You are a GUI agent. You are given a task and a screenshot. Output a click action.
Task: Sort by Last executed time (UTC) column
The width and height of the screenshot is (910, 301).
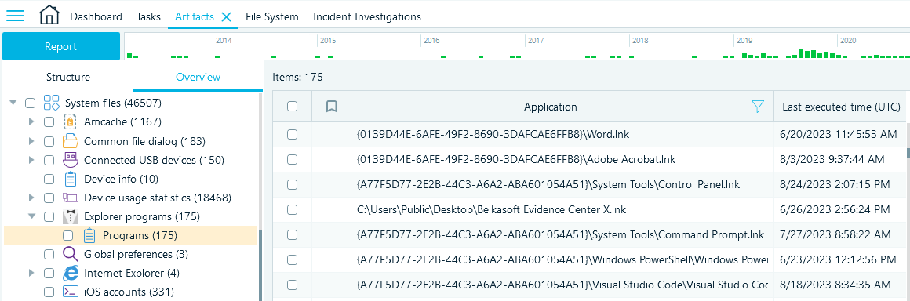(x=841, y=107)
